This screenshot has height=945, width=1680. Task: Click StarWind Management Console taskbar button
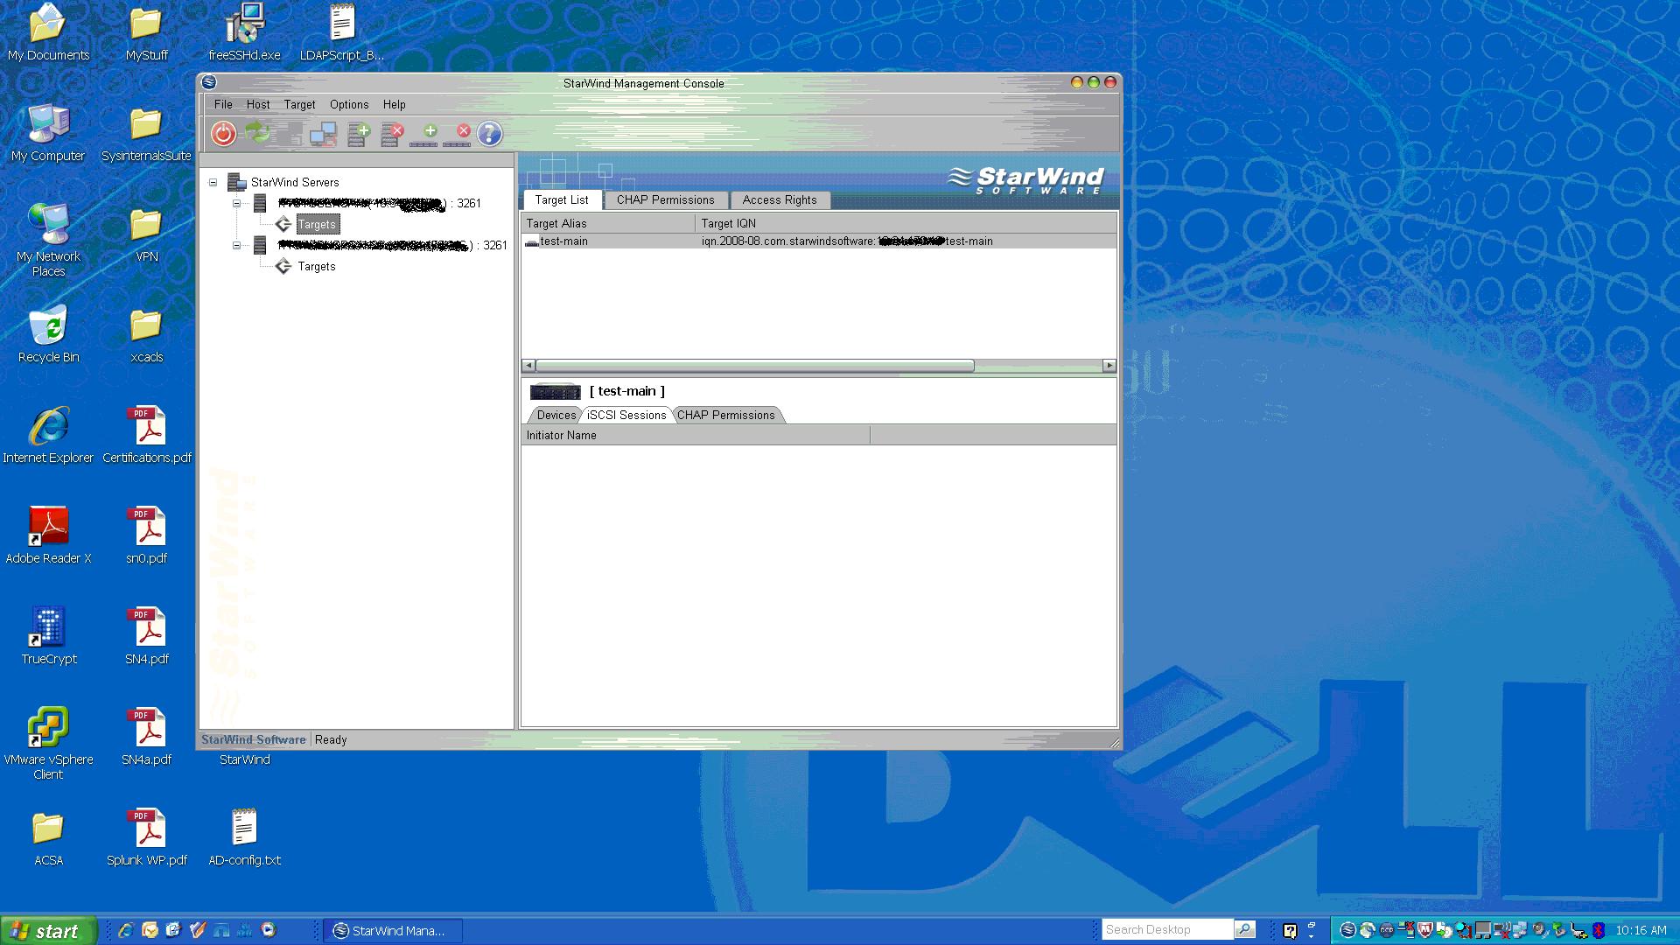coord(393,930)
